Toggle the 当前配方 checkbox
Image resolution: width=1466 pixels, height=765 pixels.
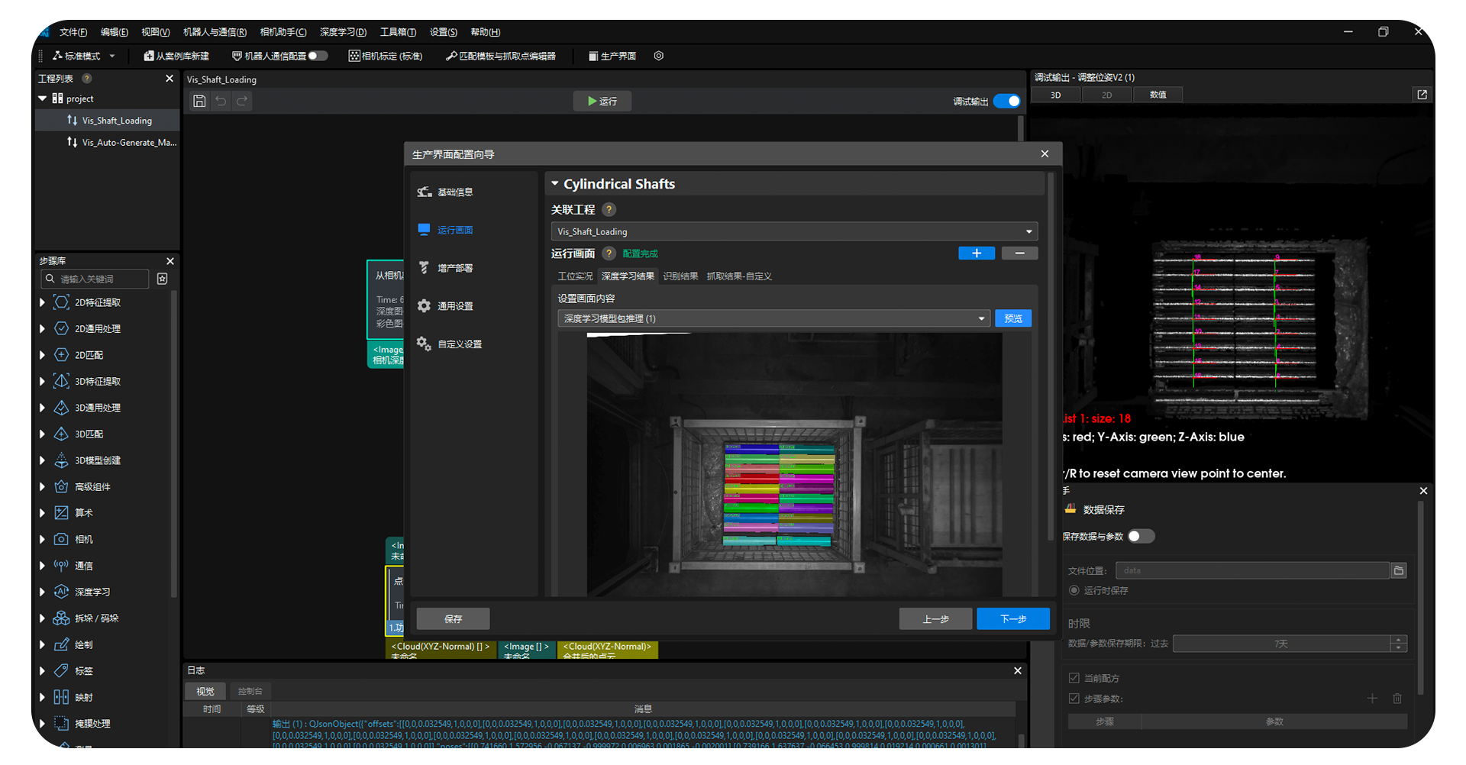tap(1074, 679)
